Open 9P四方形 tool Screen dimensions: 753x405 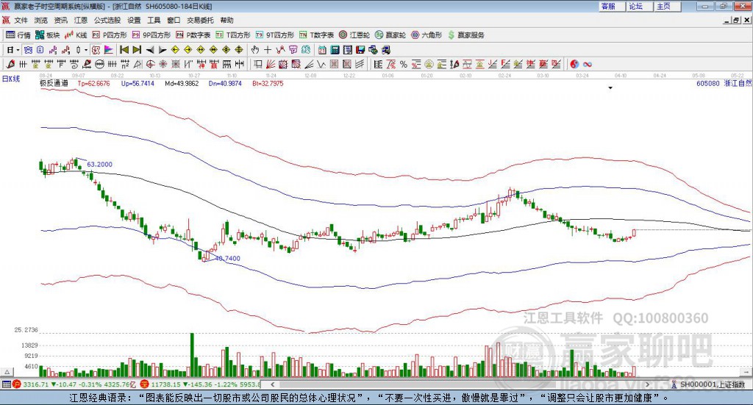tap(151, 35)
